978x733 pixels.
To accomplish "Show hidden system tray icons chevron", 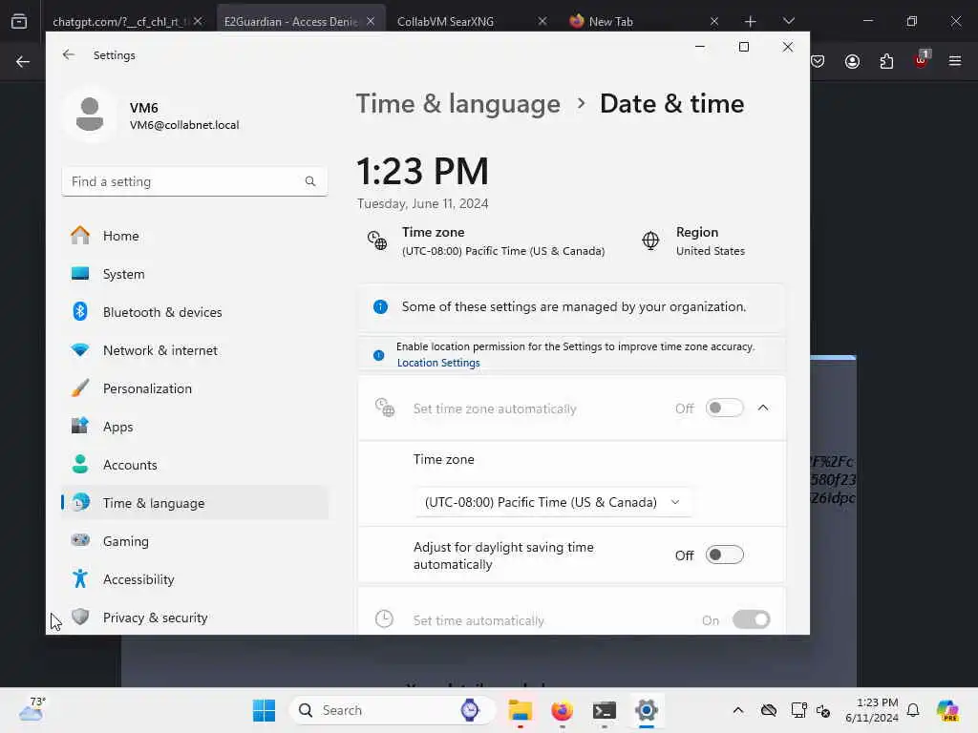I will click(738, 710).
